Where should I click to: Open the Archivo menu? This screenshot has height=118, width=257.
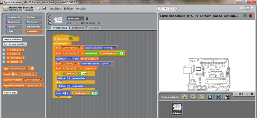pyautogui.click(x=55, y=9)
